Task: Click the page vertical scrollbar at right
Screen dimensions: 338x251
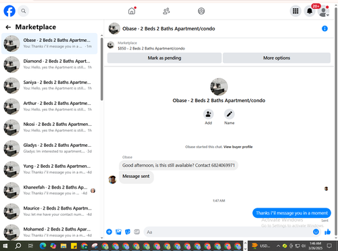Action: coord(336,122)
